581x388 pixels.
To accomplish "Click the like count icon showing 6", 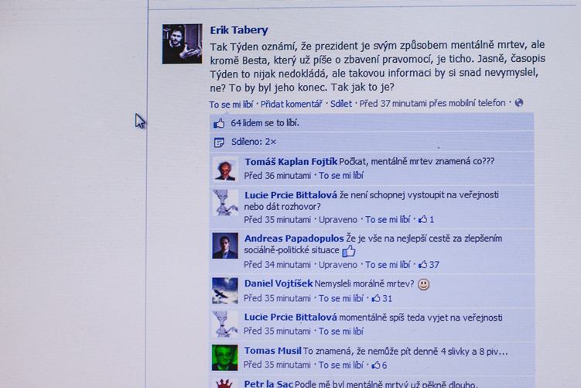I will (x=376, y=365).
